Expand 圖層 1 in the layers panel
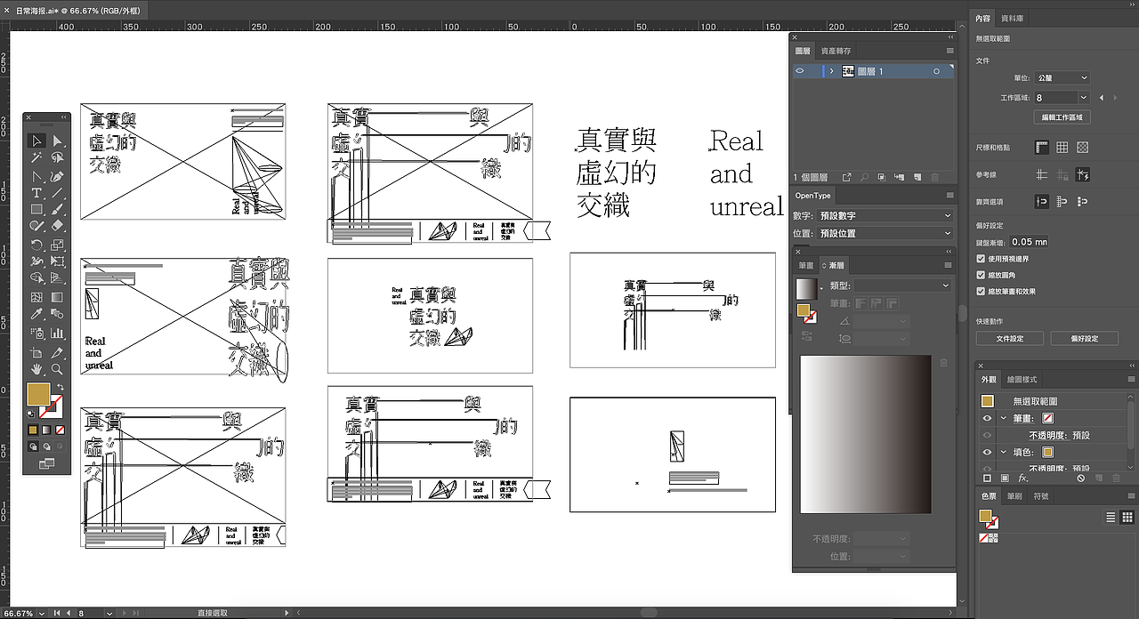Image resolution: width=1139 pixels, height=619 pixels. (x=831, y=71)
